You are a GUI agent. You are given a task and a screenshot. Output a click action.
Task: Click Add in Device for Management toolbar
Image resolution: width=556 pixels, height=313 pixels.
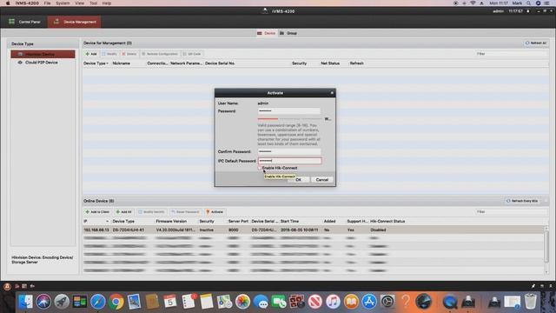91,54
